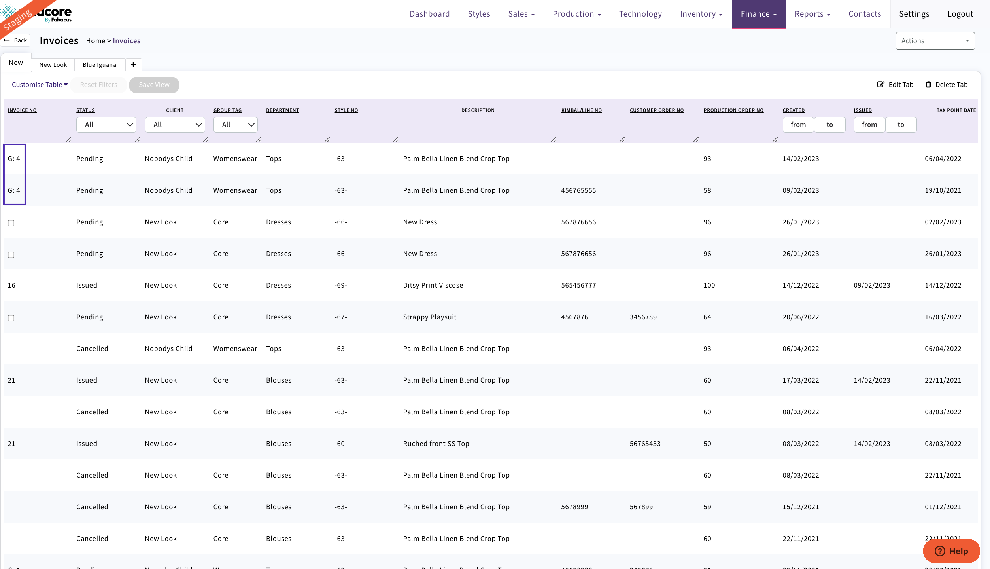
Task: Tick the checkbox for the first New Dress row
Action: pyautogui.click(x=11, y=223)
